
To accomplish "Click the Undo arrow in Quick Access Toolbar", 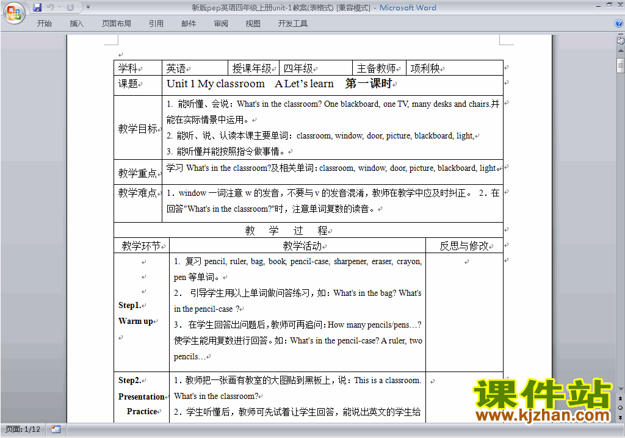I will 50,7.
